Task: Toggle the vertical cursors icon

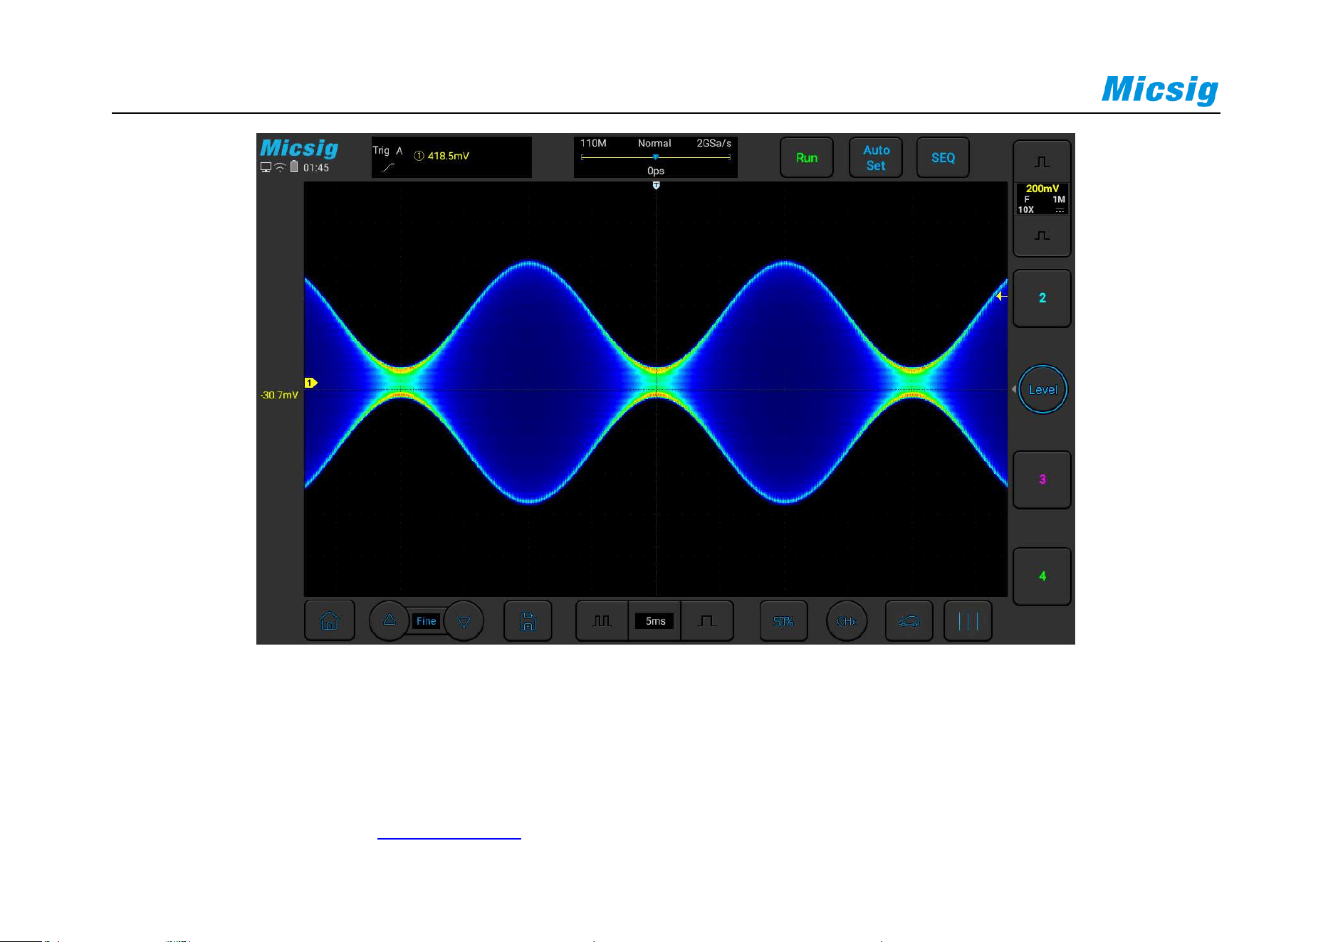Action: [x=968, y=621]
